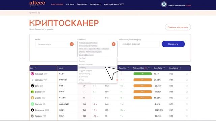Click the blue Применить button
This screenshot has width=216, height=121.
coord(173,44)
